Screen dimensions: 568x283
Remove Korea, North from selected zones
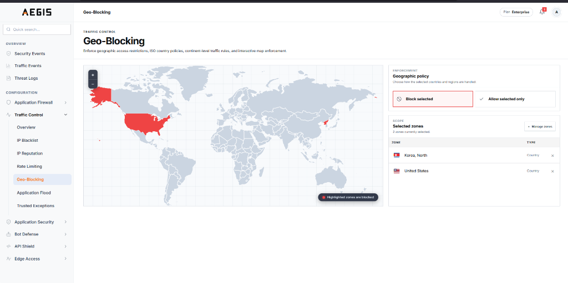tap(552, 156)
